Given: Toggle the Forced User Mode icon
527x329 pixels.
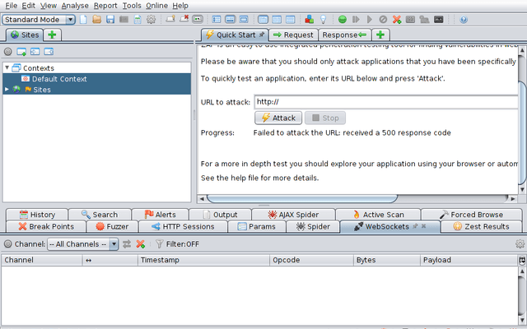Looking at the screenshot, I should (424, 20).
